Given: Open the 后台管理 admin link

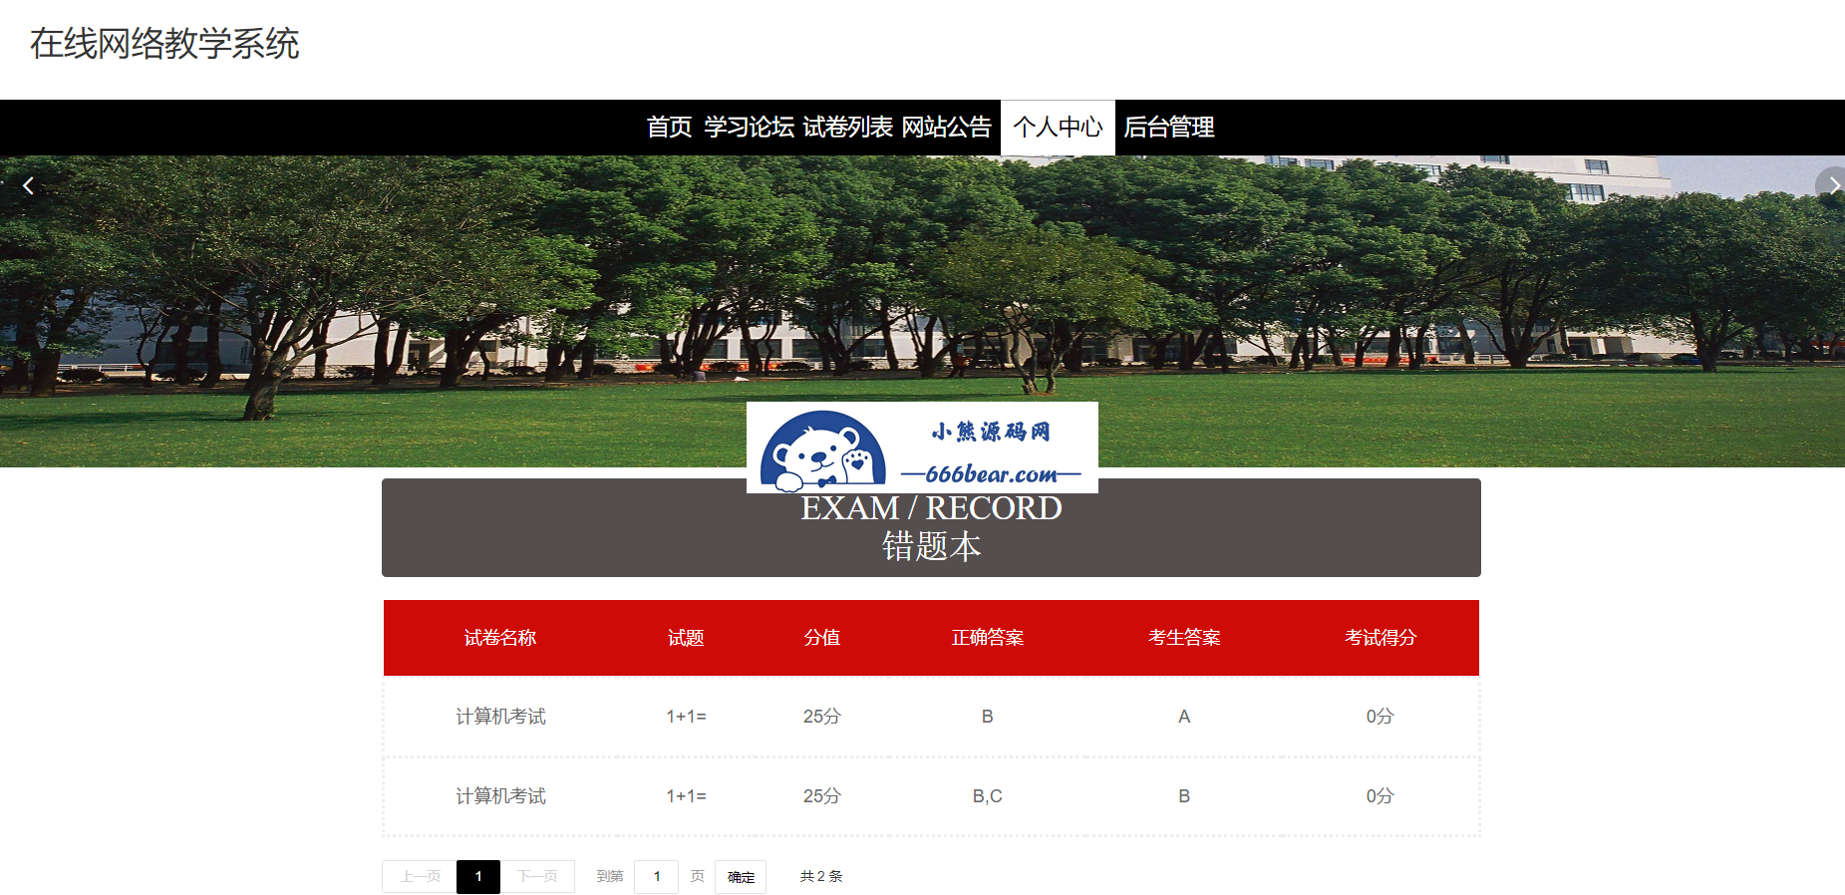Looking at the screenshot, I should click(1169, 128).
